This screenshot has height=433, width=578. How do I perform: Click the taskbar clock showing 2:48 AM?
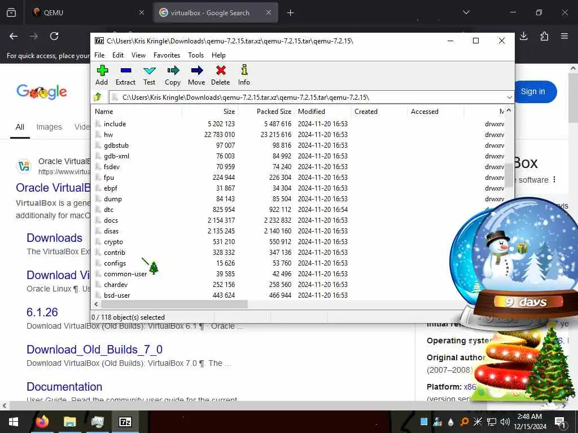tap(529, 422)
